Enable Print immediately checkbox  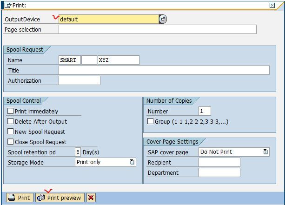point(10,111)
